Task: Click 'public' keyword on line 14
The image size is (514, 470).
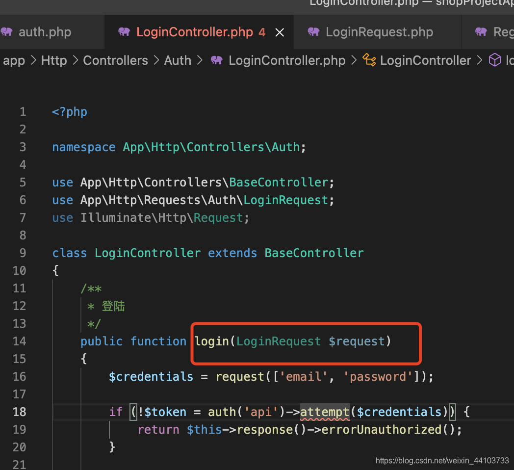Action: click(102, 341)
